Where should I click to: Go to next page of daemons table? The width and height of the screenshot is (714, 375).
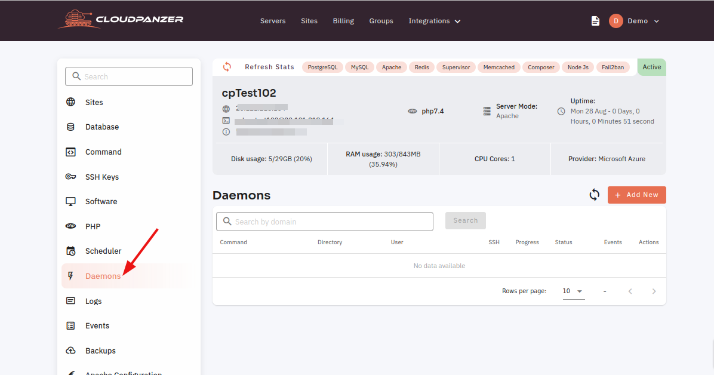click(x=654, y=291)
